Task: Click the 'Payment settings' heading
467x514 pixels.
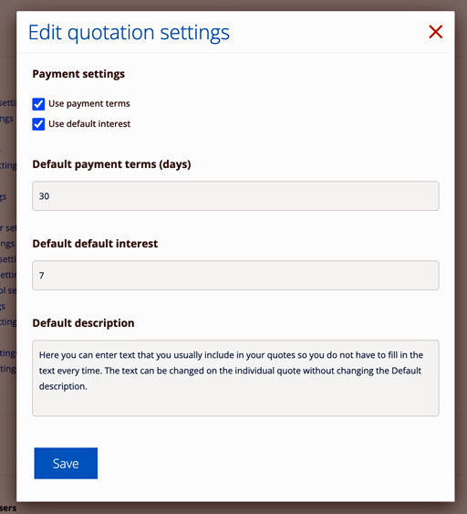Action: tap(78, 74)
